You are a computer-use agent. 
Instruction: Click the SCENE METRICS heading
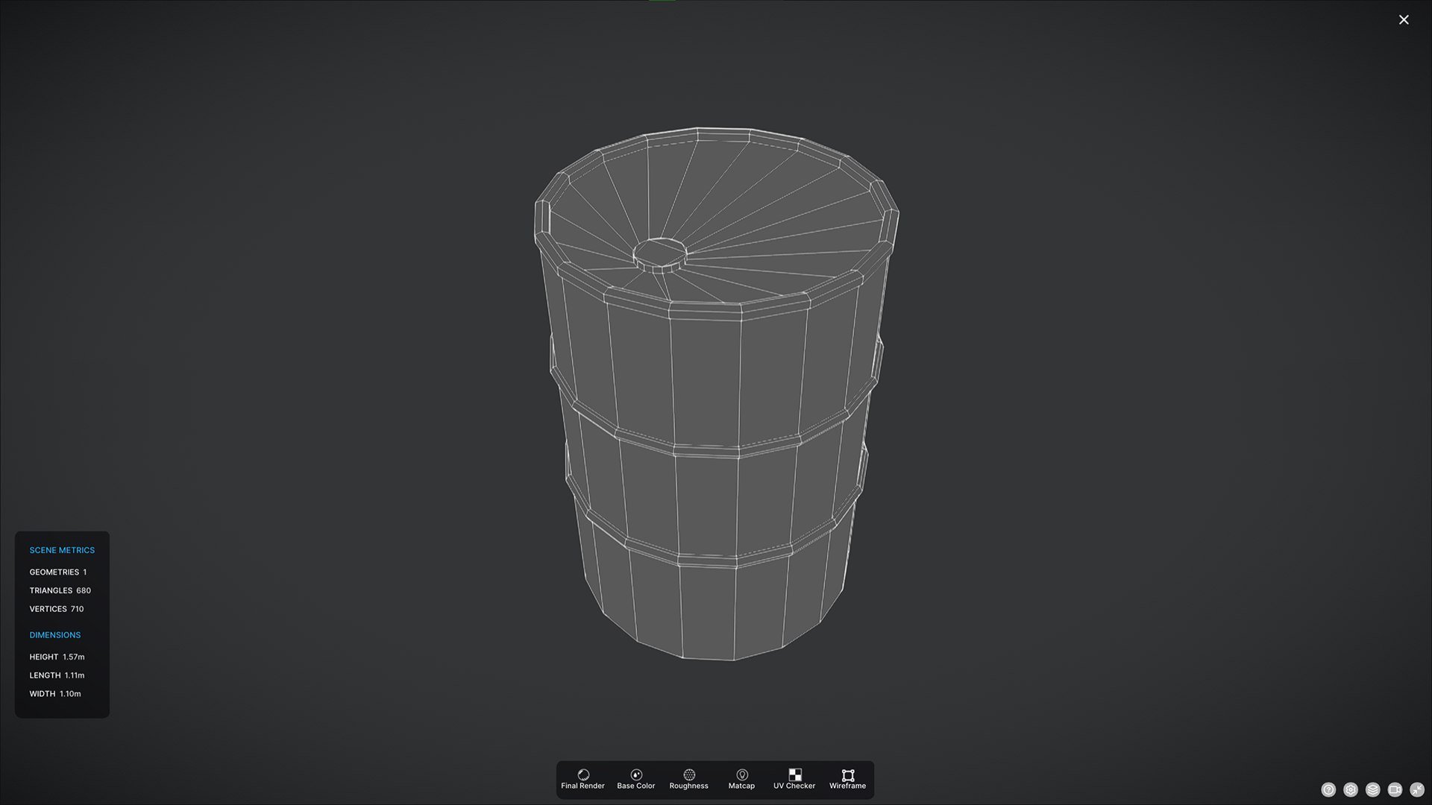[62, 550]
